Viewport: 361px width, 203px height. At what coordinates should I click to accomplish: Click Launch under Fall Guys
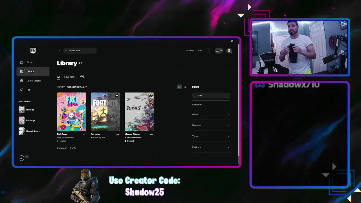(x=61, y=141)
